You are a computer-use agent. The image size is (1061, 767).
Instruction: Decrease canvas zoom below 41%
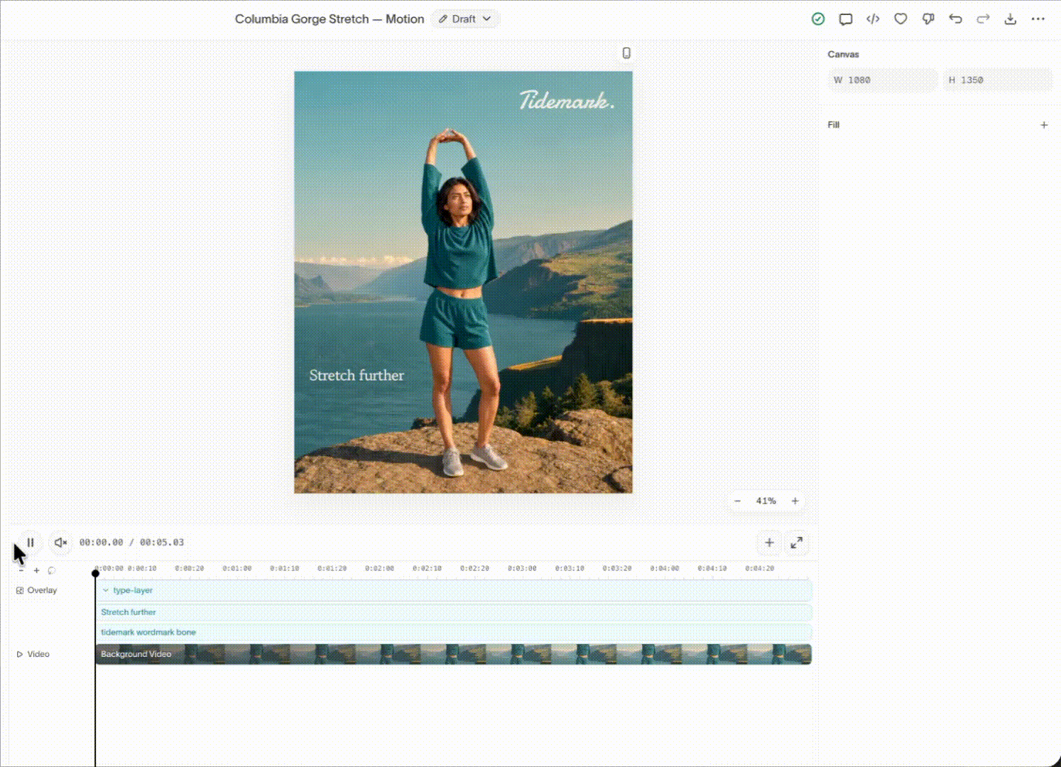tap(738, 501)
